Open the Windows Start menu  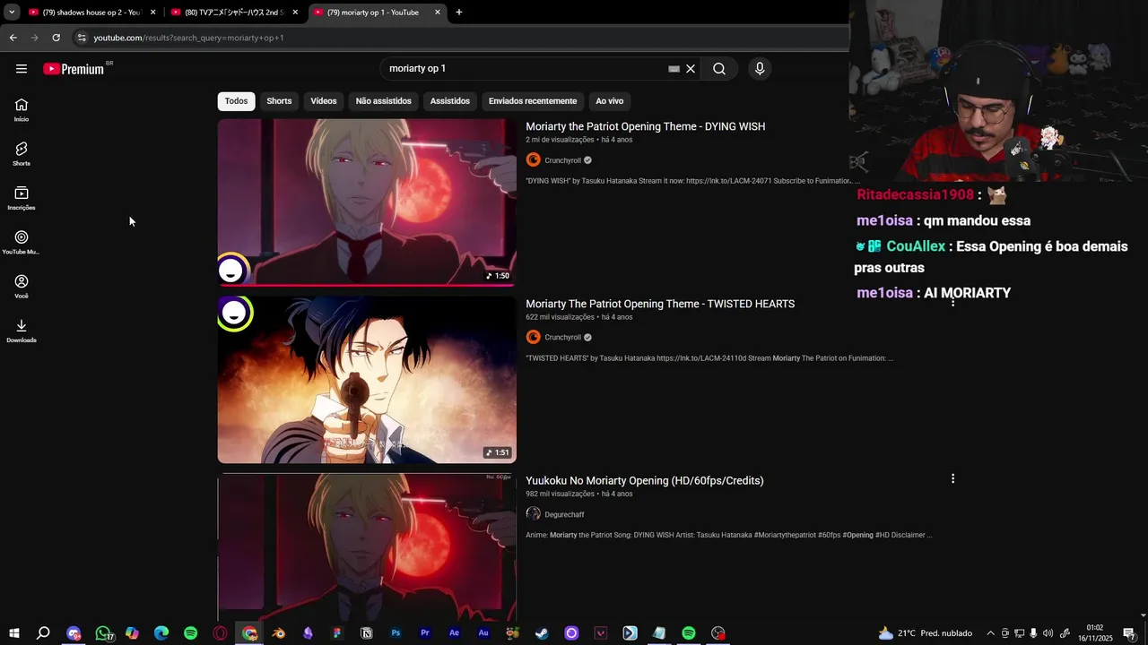point(13,633)
